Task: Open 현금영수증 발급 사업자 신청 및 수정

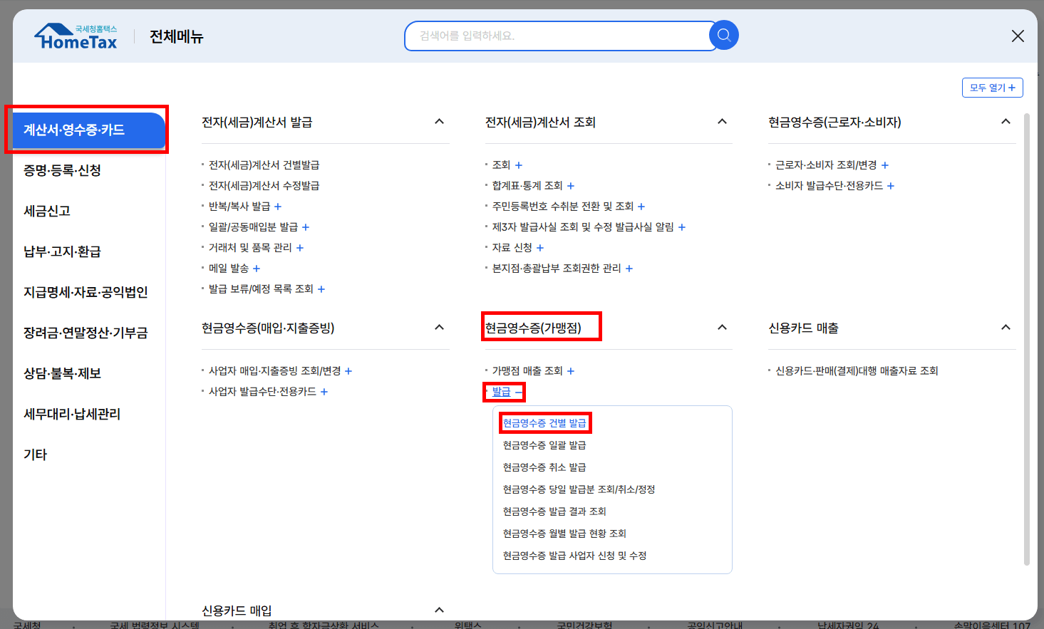Action: [572, 555]
